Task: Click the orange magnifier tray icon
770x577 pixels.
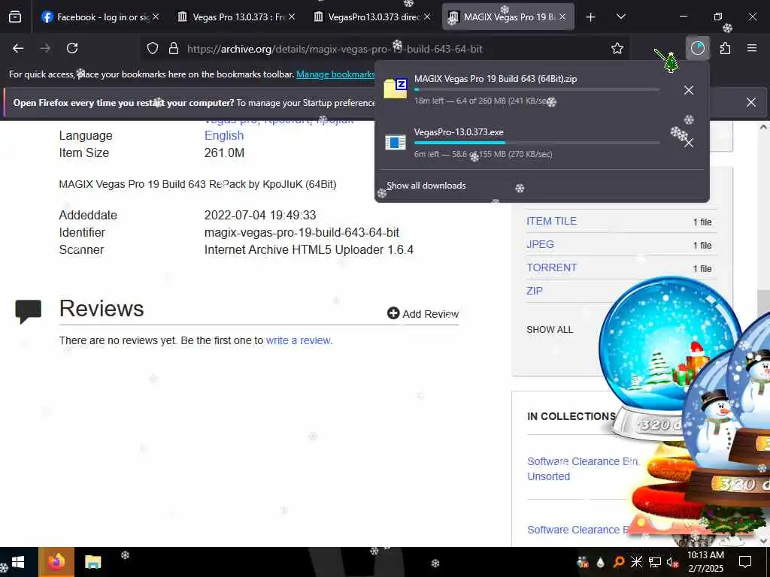Action: 619,562
